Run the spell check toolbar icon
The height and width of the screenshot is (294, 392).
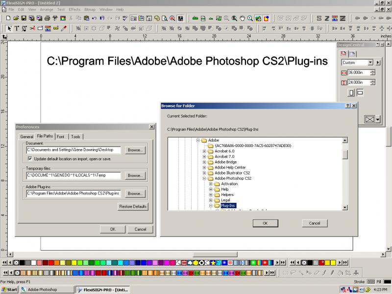click(x=125, y=18)
